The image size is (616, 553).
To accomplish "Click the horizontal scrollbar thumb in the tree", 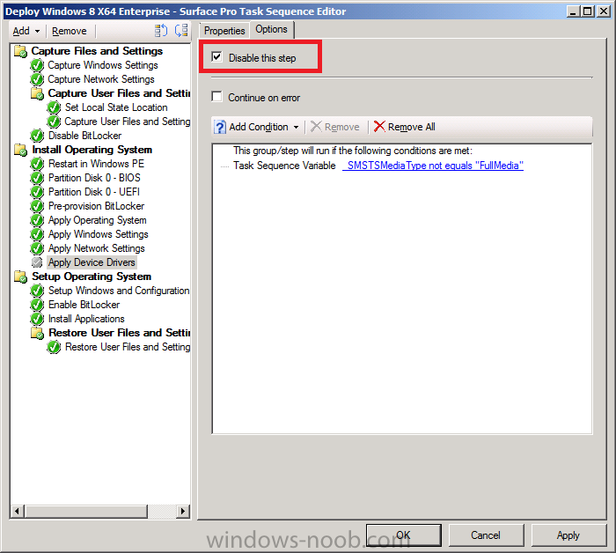I will tap(86, 511).
